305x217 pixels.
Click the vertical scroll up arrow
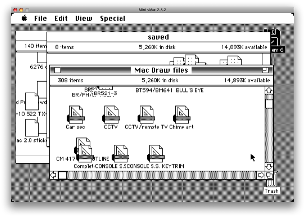click(x=269, y=91)
